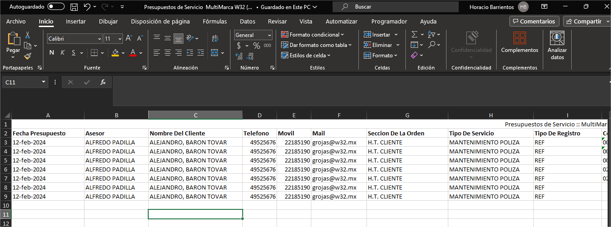Viewport: 611px width, 227px height.
Task: Switch to the Datos tab
Action: pyautogui.click(x=247, y=21)
